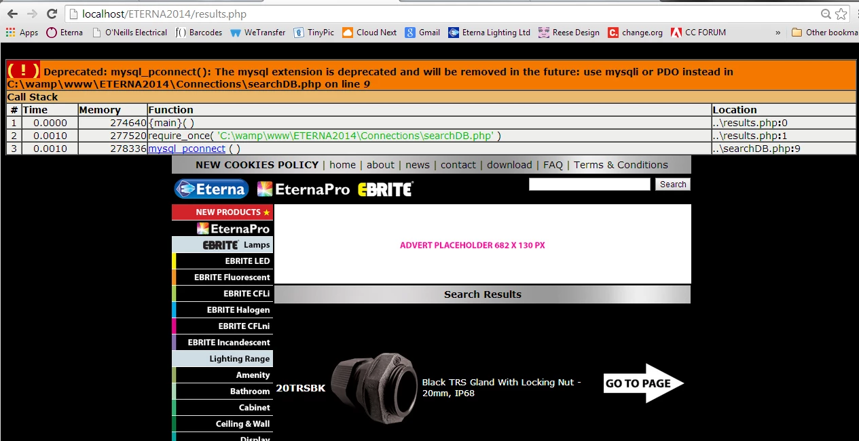Select Amenity lighting category
The height and width of the screenshot is (441, 859).
(223, 375)
